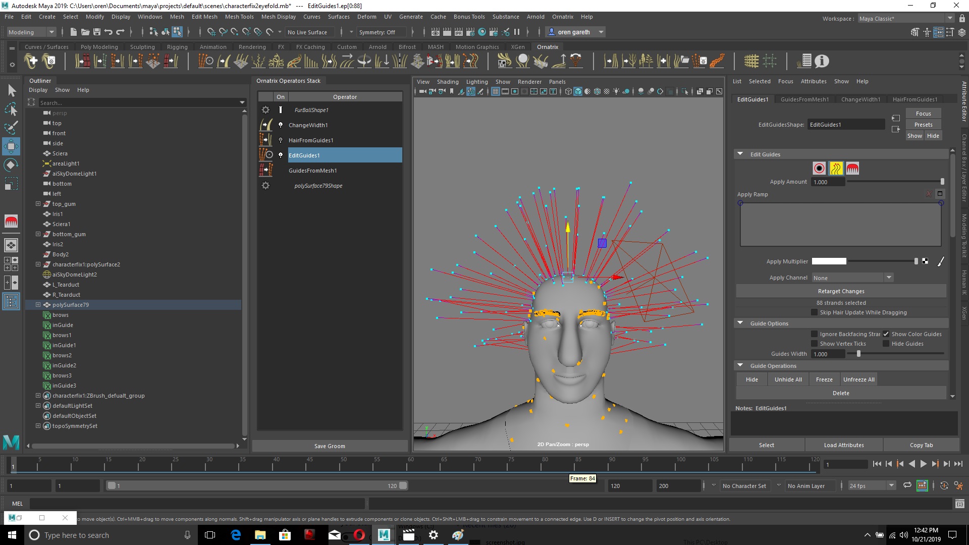Enable Show Color Guides checkbox

[x=885, y=334]
